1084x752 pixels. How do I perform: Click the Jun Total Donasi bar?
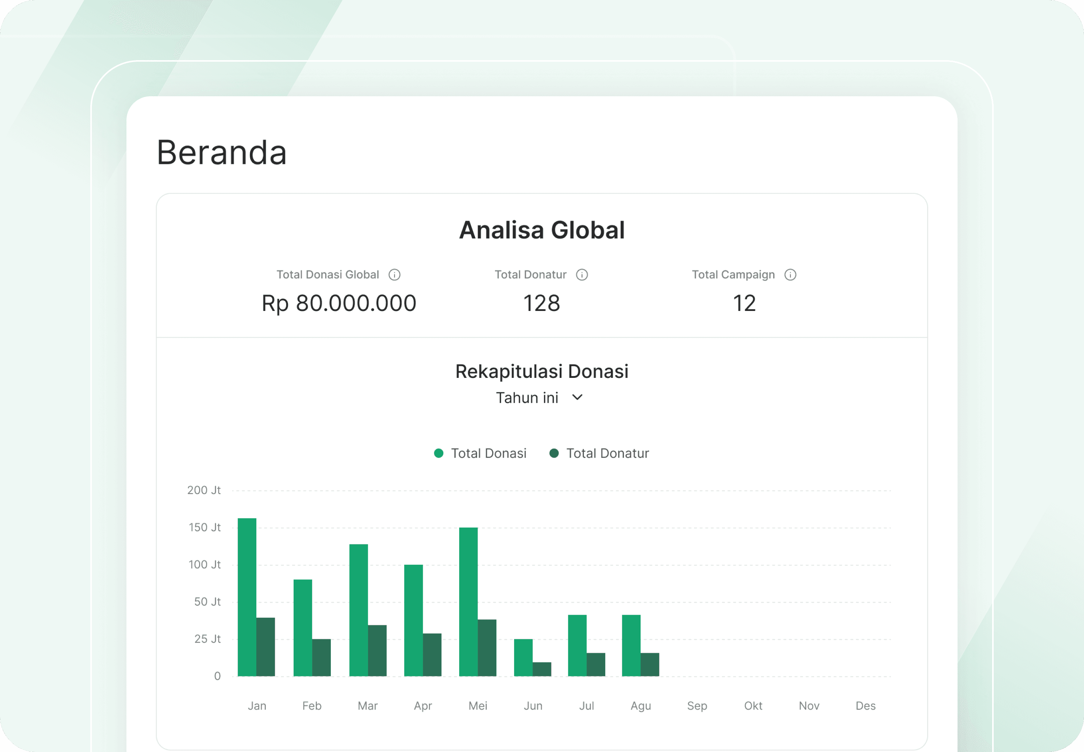click(x=523, y=657)
